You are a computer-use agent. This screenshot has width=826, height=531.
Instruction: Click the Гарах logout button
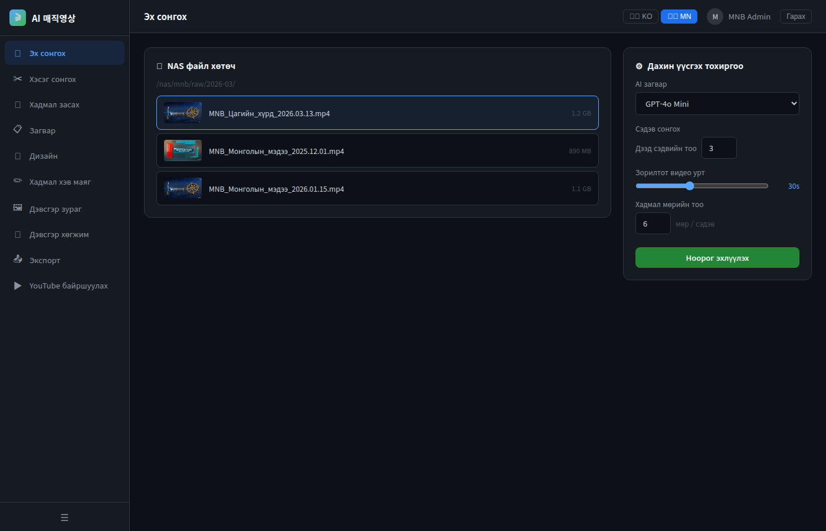click(x=796, y=17)
